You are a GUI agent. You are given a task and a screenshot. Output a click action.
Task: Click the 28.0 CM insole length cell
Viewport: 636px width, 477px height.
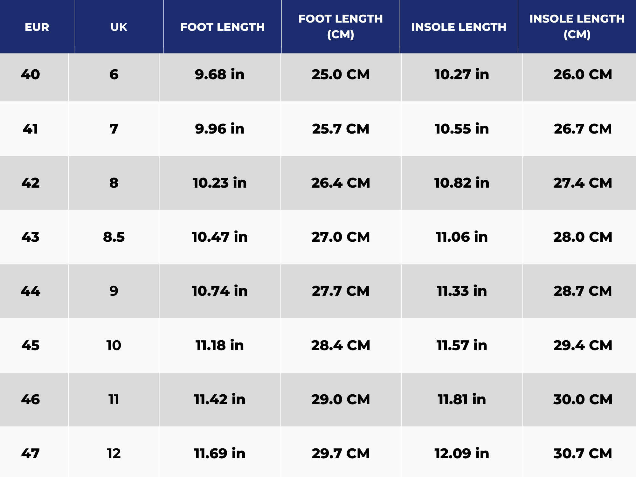583,237
